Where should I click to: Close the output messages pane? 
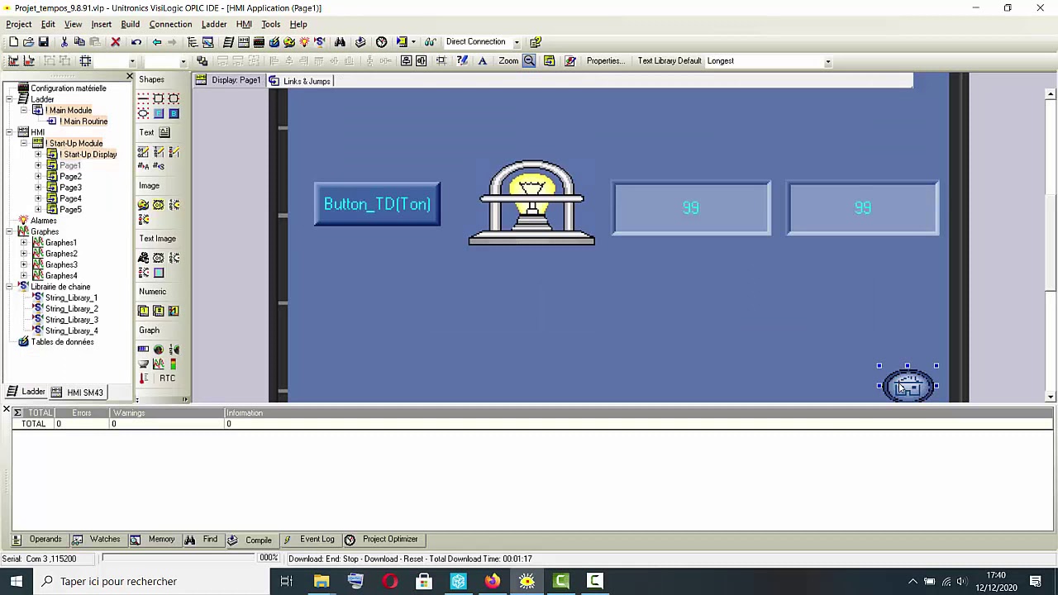coord(6,410)
